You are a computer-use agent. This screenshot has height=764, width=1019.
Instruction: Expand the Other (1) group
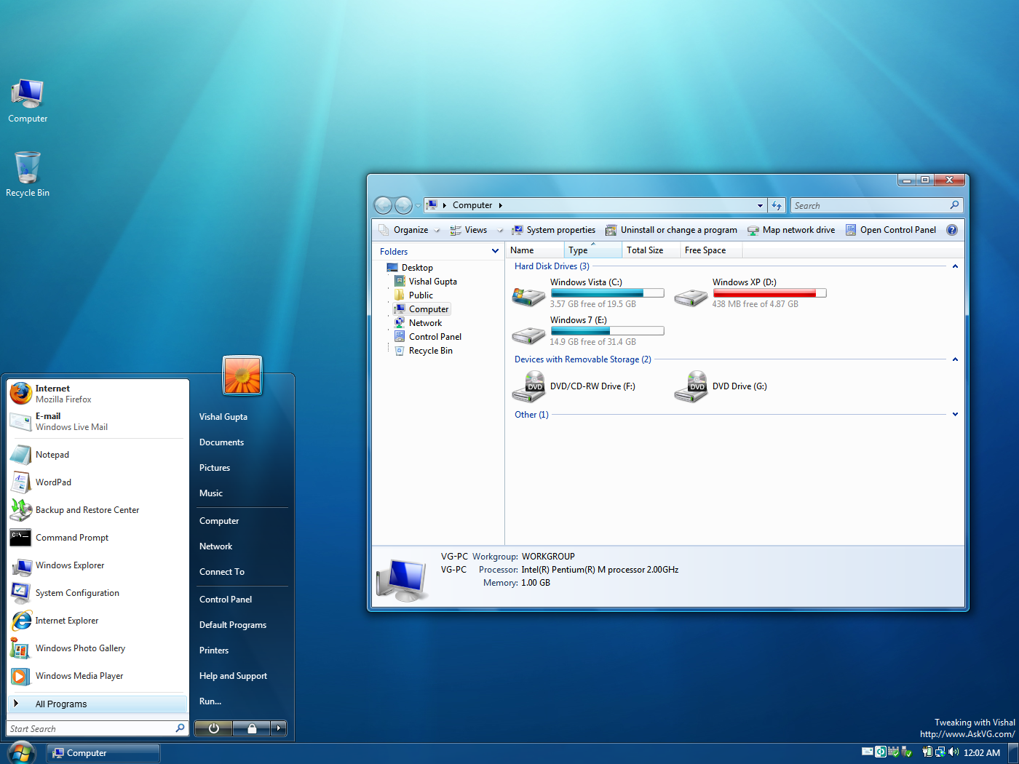point(955,415)
